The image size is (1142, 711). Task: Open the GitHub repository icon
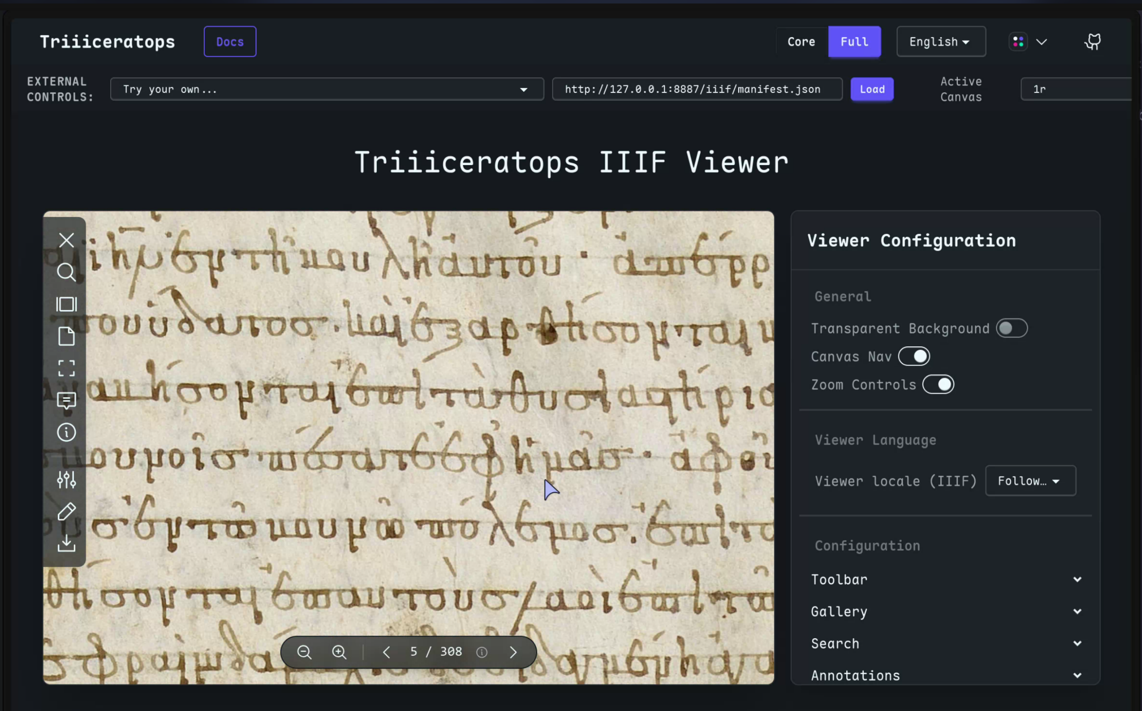pyautogui.click(x=1092, y=42)
